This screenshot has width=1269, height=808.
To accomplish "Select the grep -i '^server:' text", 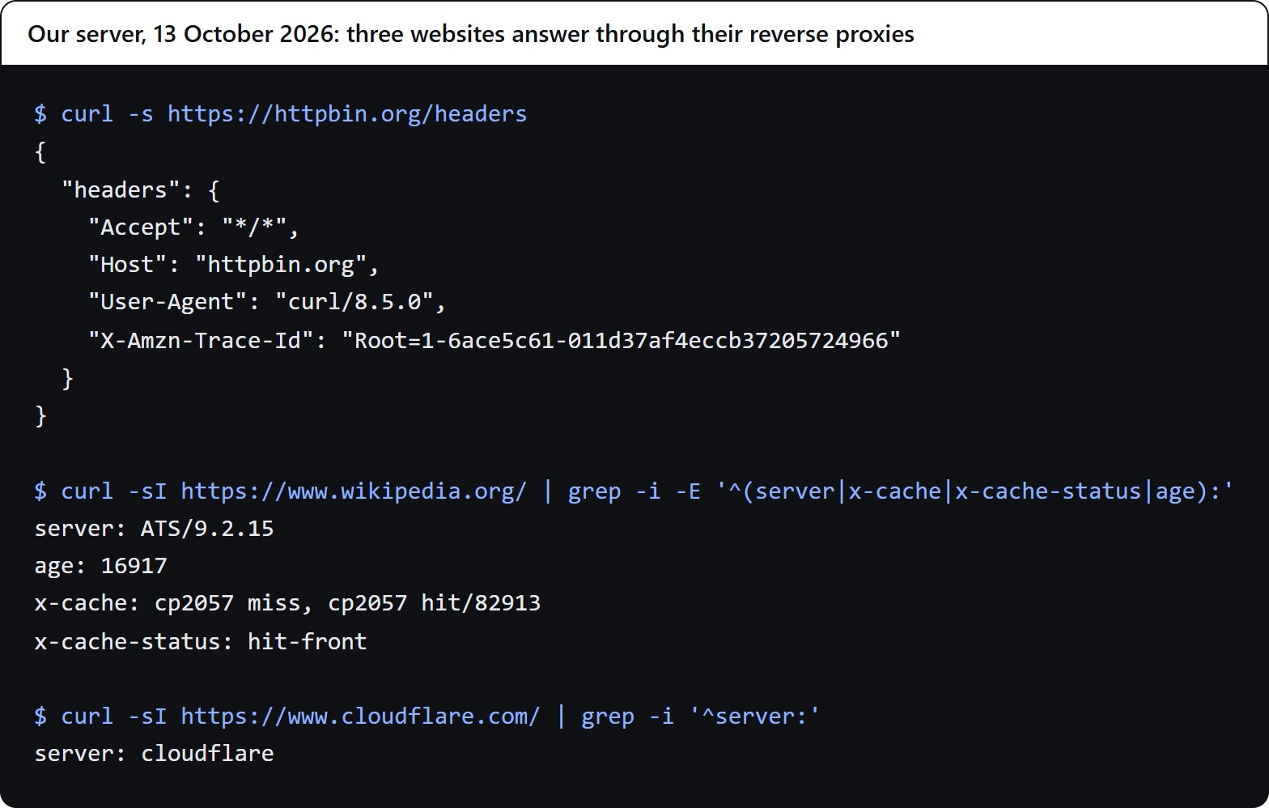I will [700, 717].
